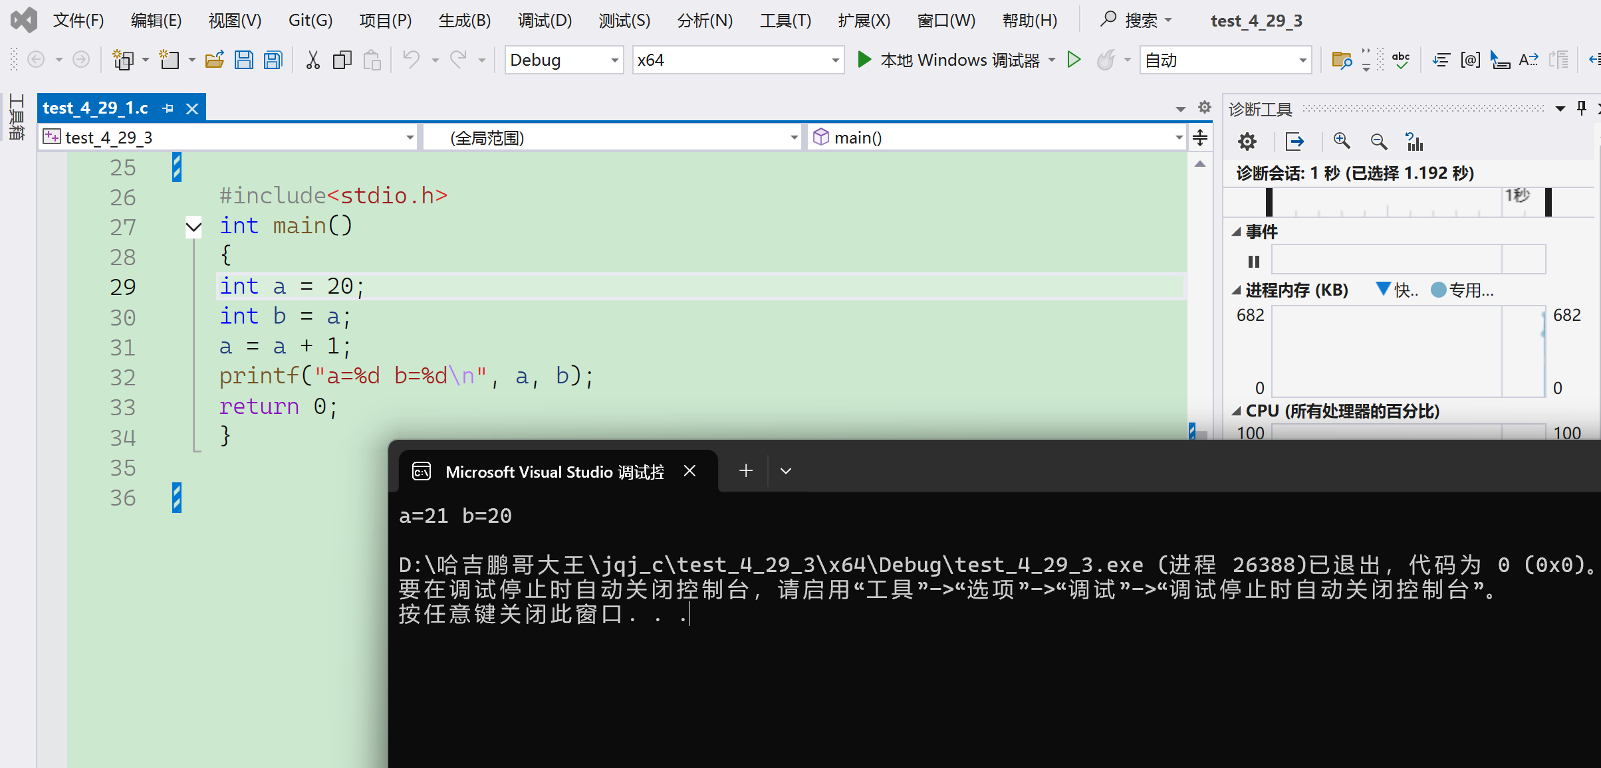Click the Save single file icon
This screenshot has height=768, width=1601.
tap(244, 60)
